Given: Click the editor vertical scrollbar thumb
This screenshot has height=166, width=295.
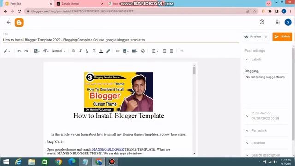Looking at the screenshot, I should pos(194,71).
